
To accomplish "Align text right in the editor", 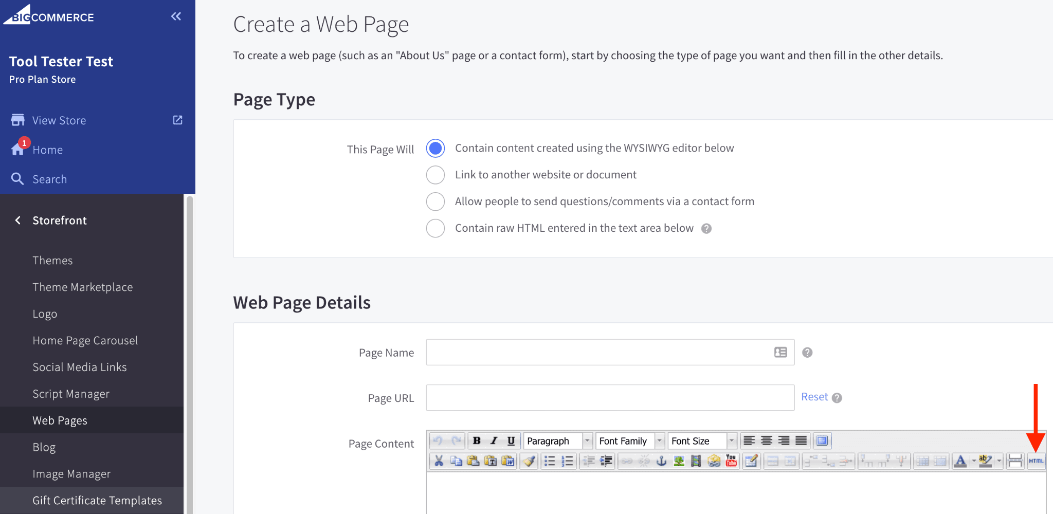I will click(x=784, y=440).
